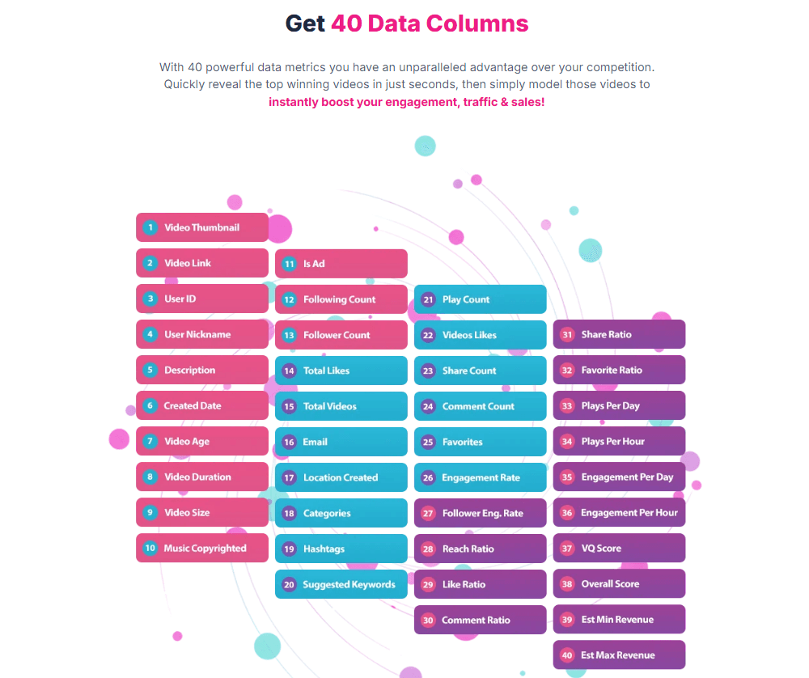Click the number 10 circle badge

(x=150, y=548)
